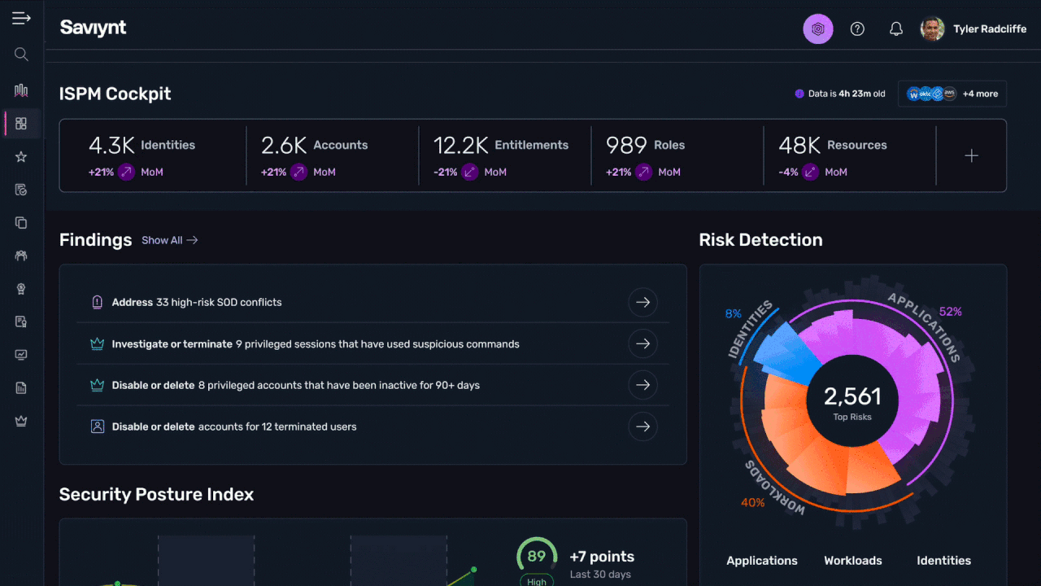Image resolution: width=1041 pixels, height=586 pixels.
Task: Add a new metric with plus button
Action: point(971,156)
